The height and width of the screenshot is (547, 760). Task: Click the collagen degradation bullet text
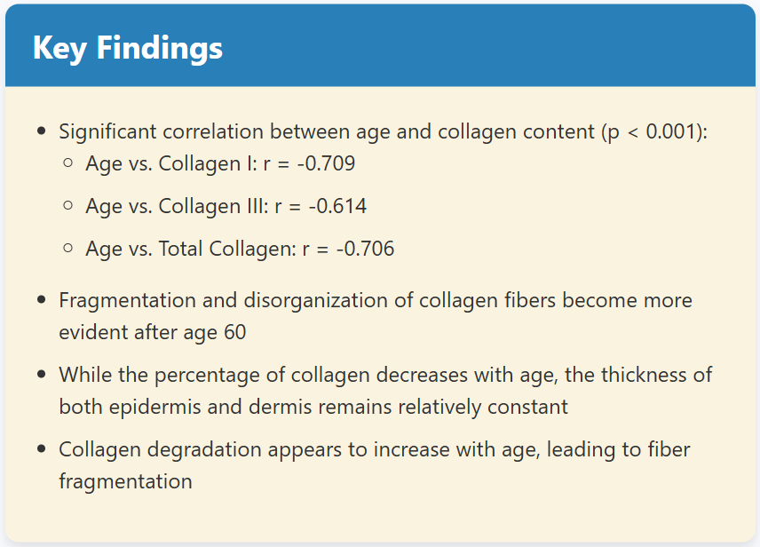374,465
